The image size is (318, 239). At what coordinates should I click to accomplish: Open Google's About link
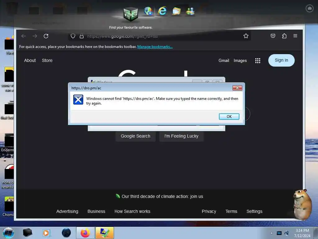(30, 60)
